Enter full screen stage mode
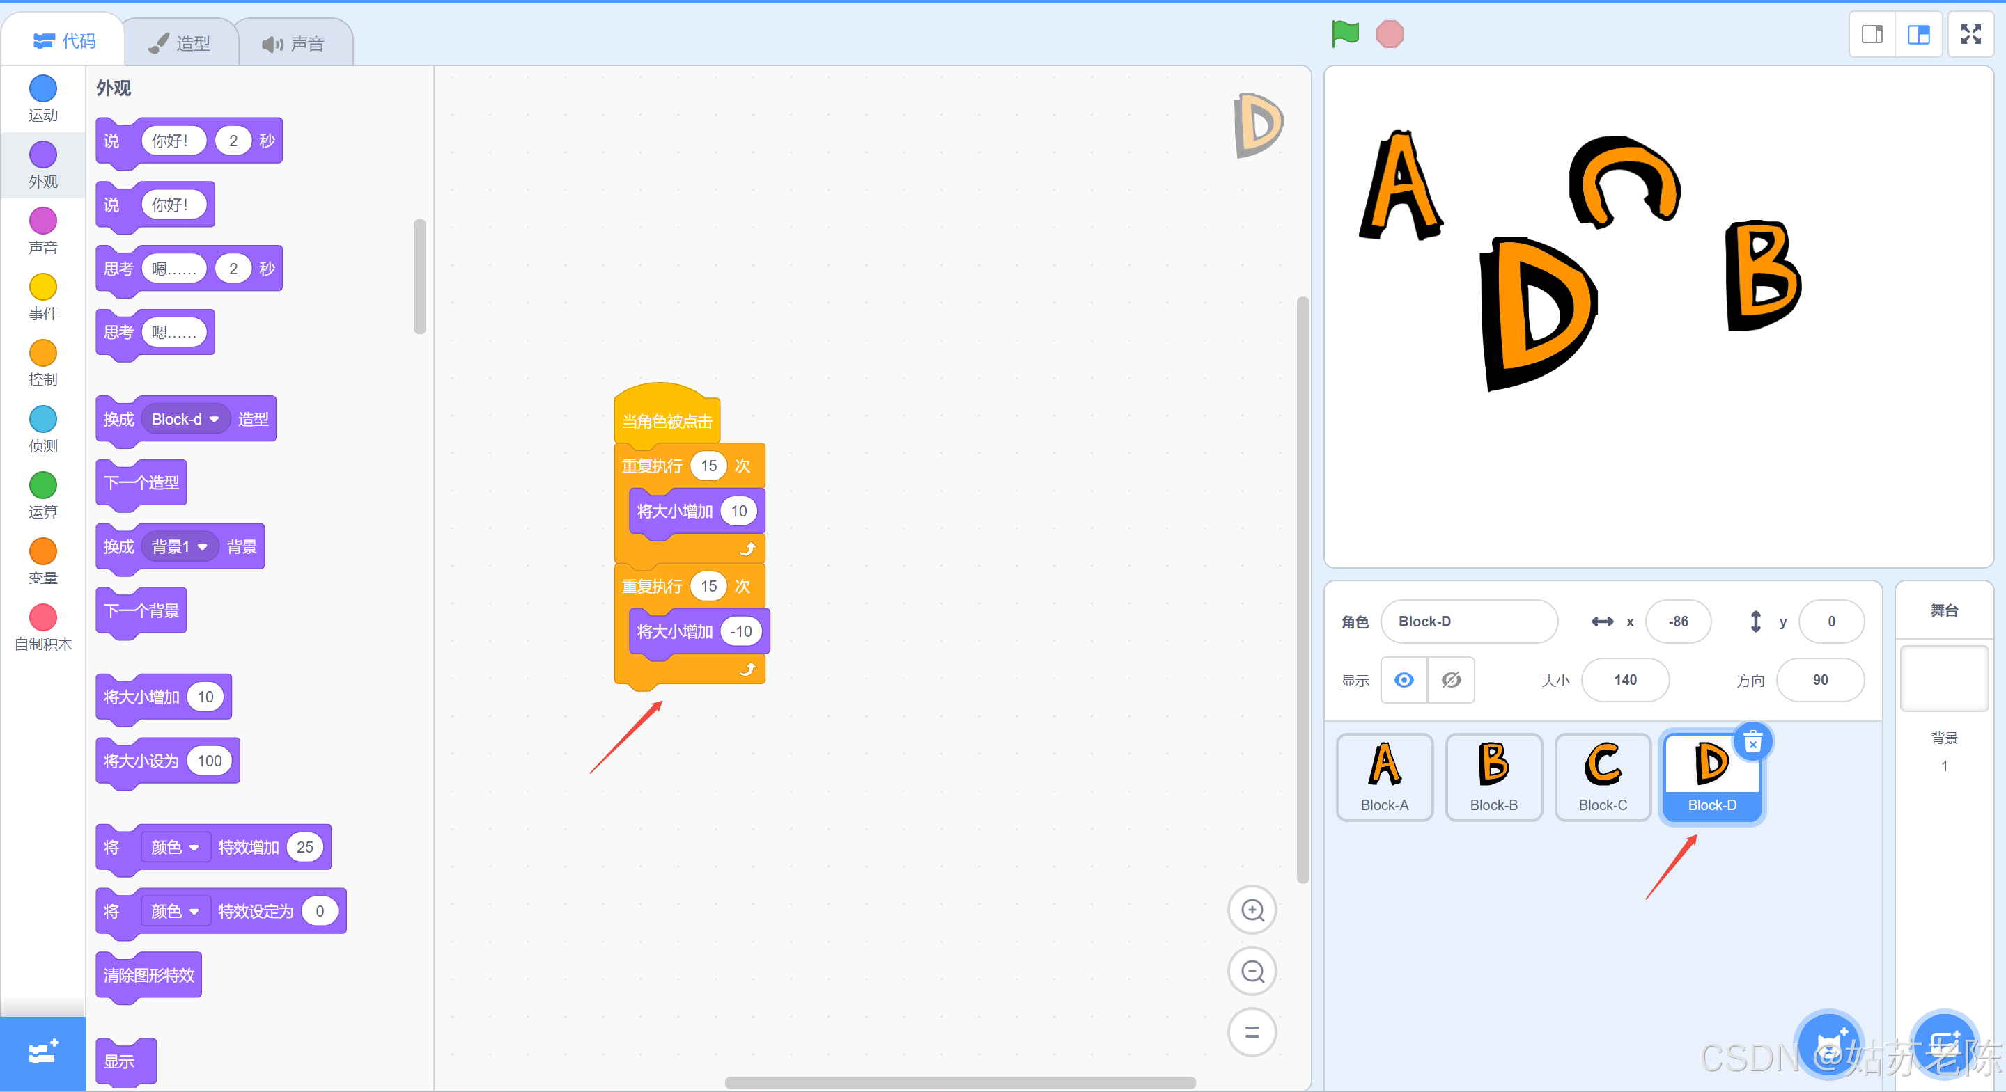2006x1092 pixels. [x=1970, y=34]
